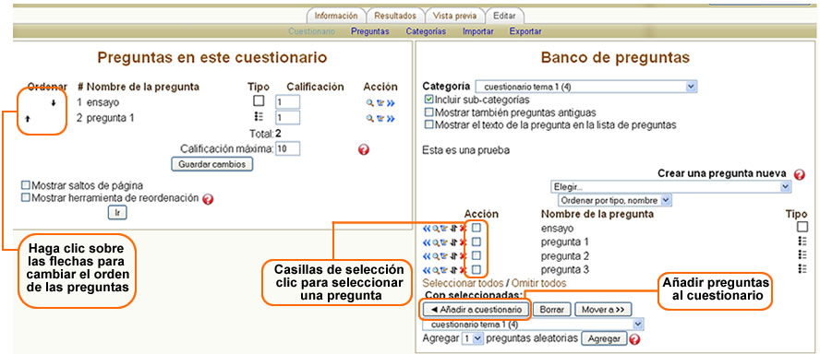Enable Mostrar saltos de página
This screenshot has width=820, height=354.
coord(26,185)
